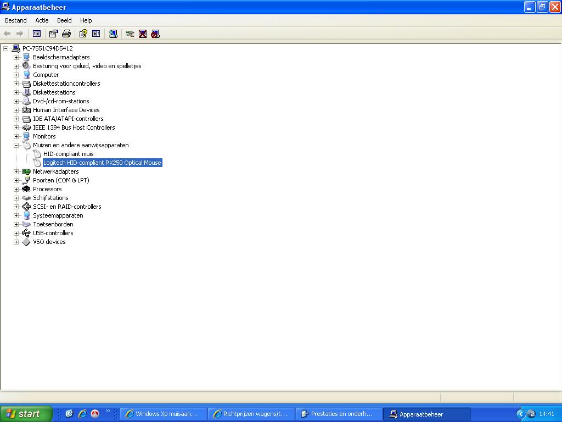
Task: Select the Schijfstations drive icon
Action: [x=26, y=198]
